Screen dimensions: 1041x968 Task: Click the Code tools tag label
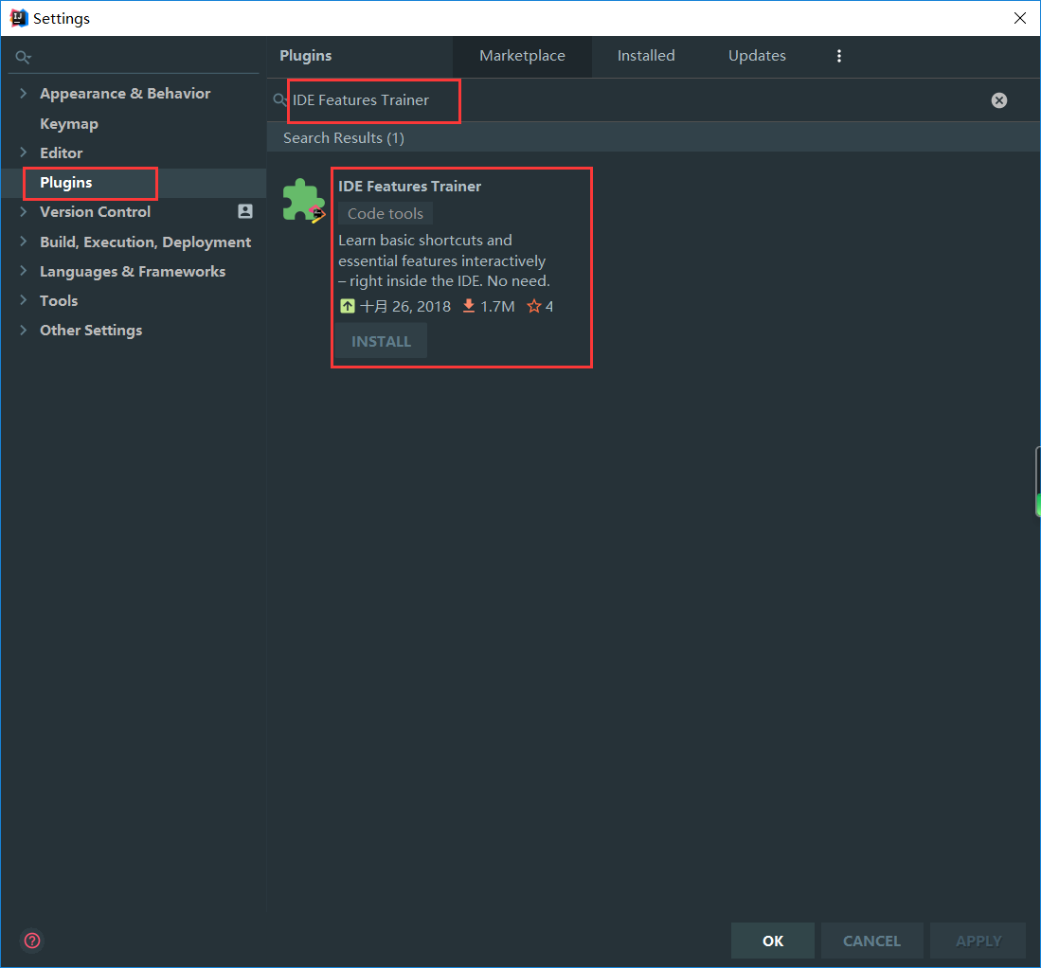tap(385, 213)
